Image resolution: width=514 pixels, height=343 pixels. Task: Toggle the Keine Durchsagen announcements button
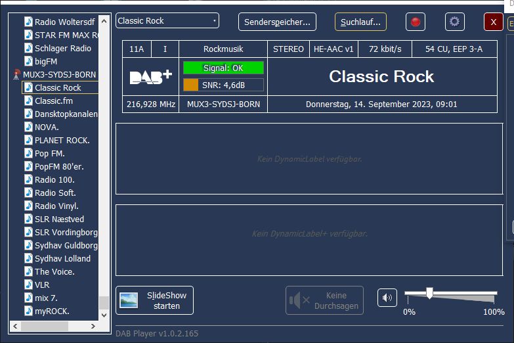click(x=324, y=300)
